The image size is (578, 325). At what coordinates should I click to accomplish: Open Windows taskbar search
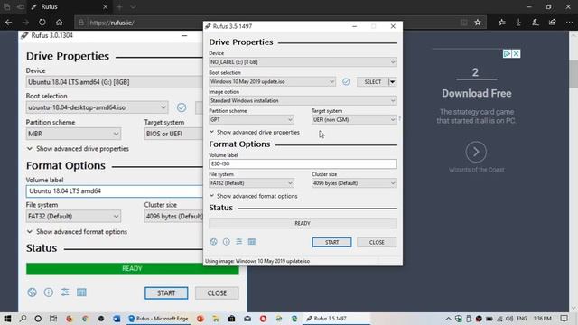click(x=23, y=319)
